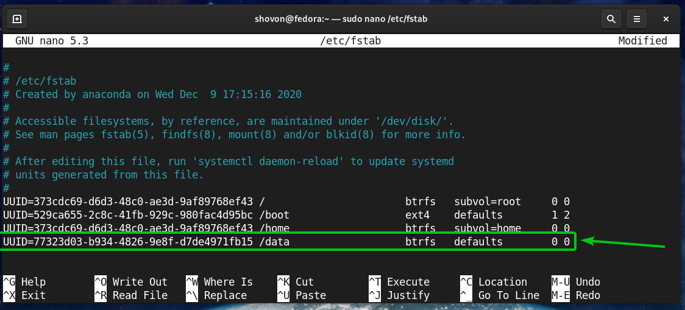685x310 pixels.
Task: Click the '^U Paste' shortcut label
Action: (302, 295)
